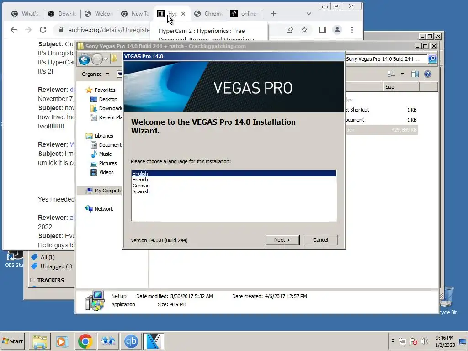This screenshot has height=351, width=468.
Task: Open qBittorrent from taskbar
Action: click(131, 341)
